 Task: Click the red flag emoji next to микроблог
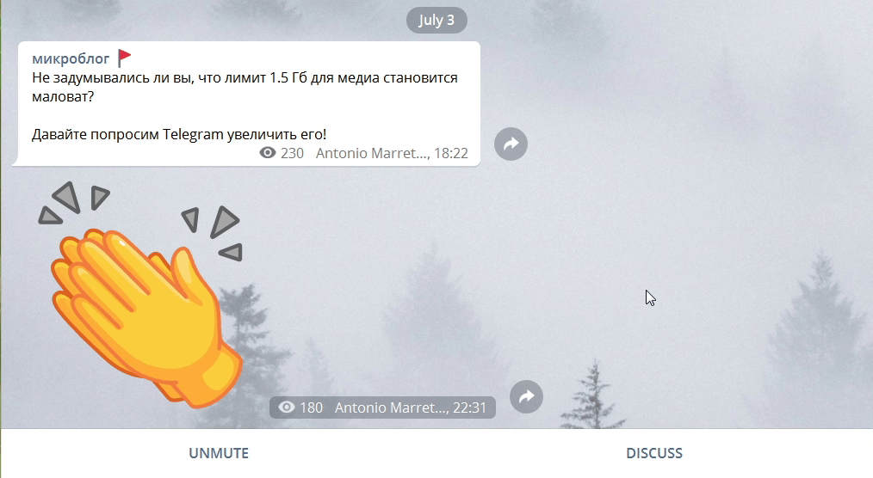(124, 58)
